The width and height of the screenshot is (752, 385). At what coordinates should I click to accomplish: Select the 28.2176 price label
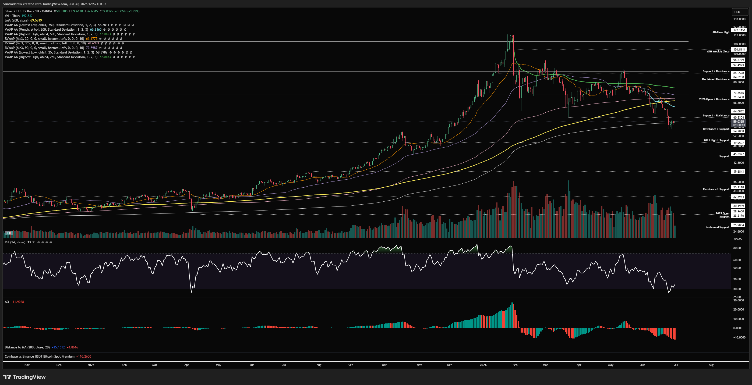(739, 216)
